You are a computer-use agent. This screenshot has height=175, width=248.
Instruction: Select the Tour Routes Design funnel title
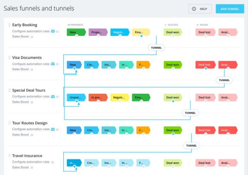coord(30,123)
